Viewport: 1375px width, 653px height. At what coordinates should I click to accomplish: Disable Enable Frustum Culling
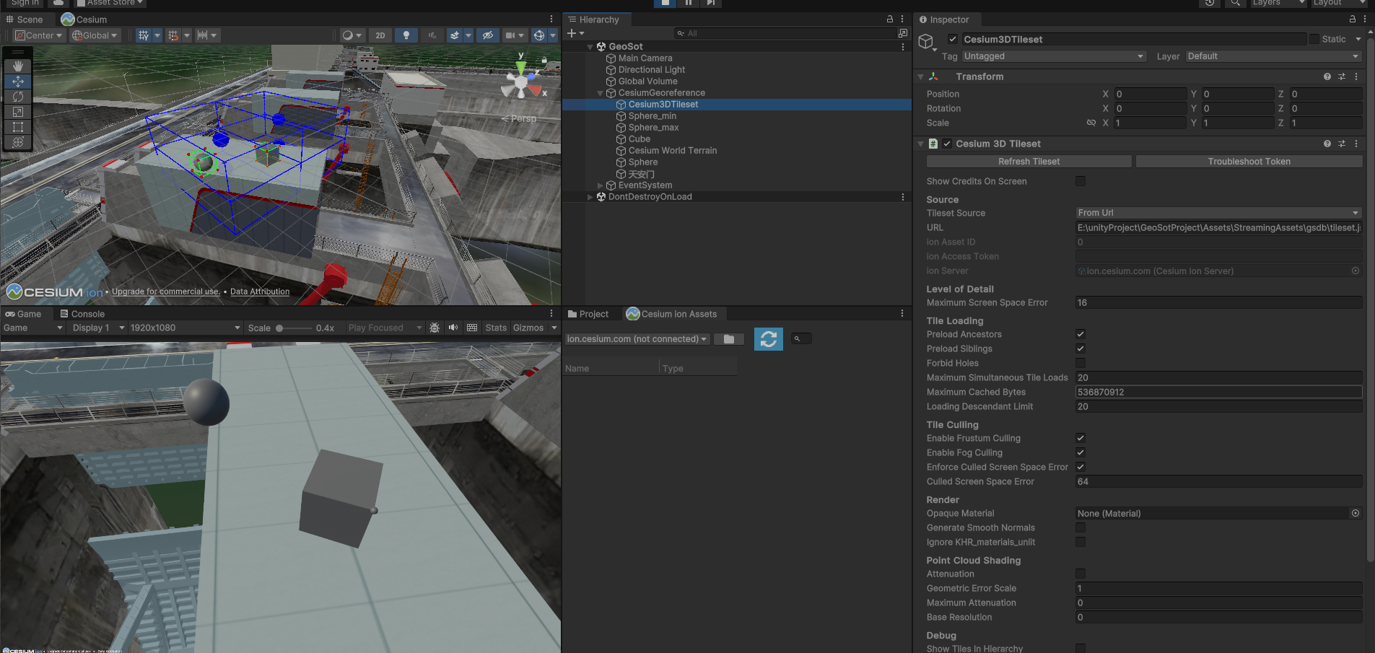(1081, 438)
